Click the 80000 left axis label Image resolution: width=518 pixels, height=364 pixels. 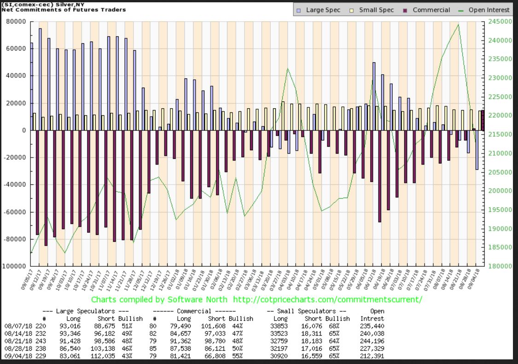[16, 21]
